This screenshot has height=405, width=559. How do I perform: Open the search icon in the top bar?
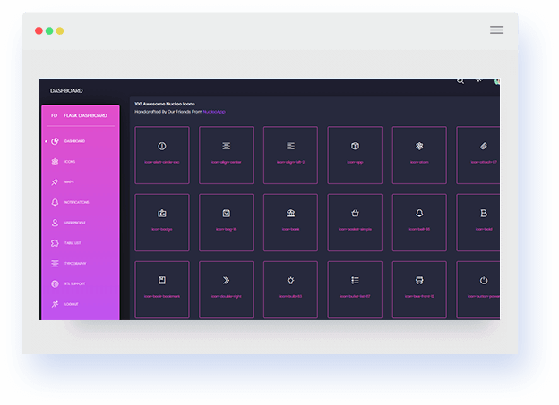tap(460, 81)
